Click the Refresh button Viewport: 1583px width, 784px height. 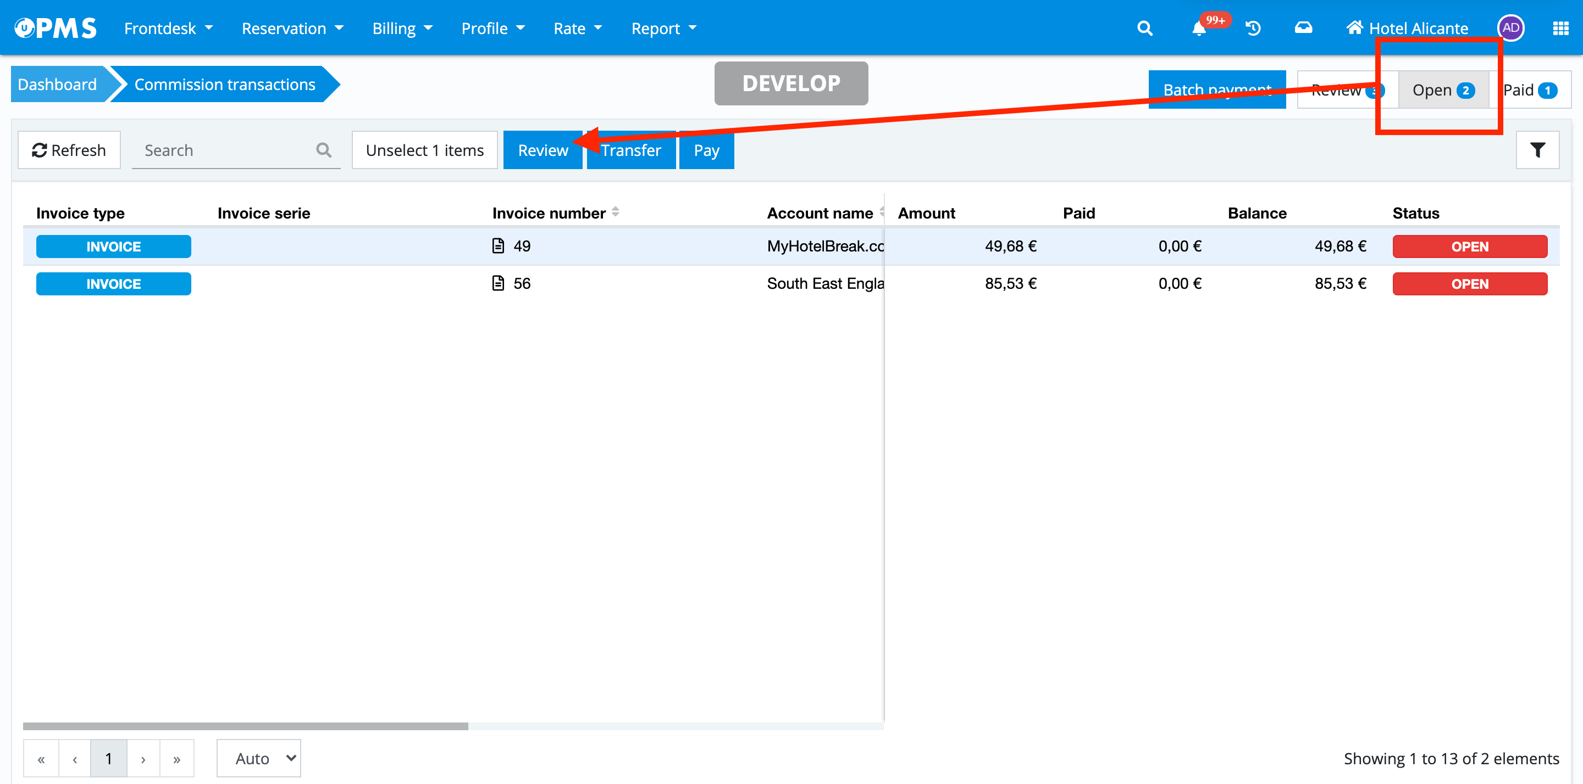point(69,150)
